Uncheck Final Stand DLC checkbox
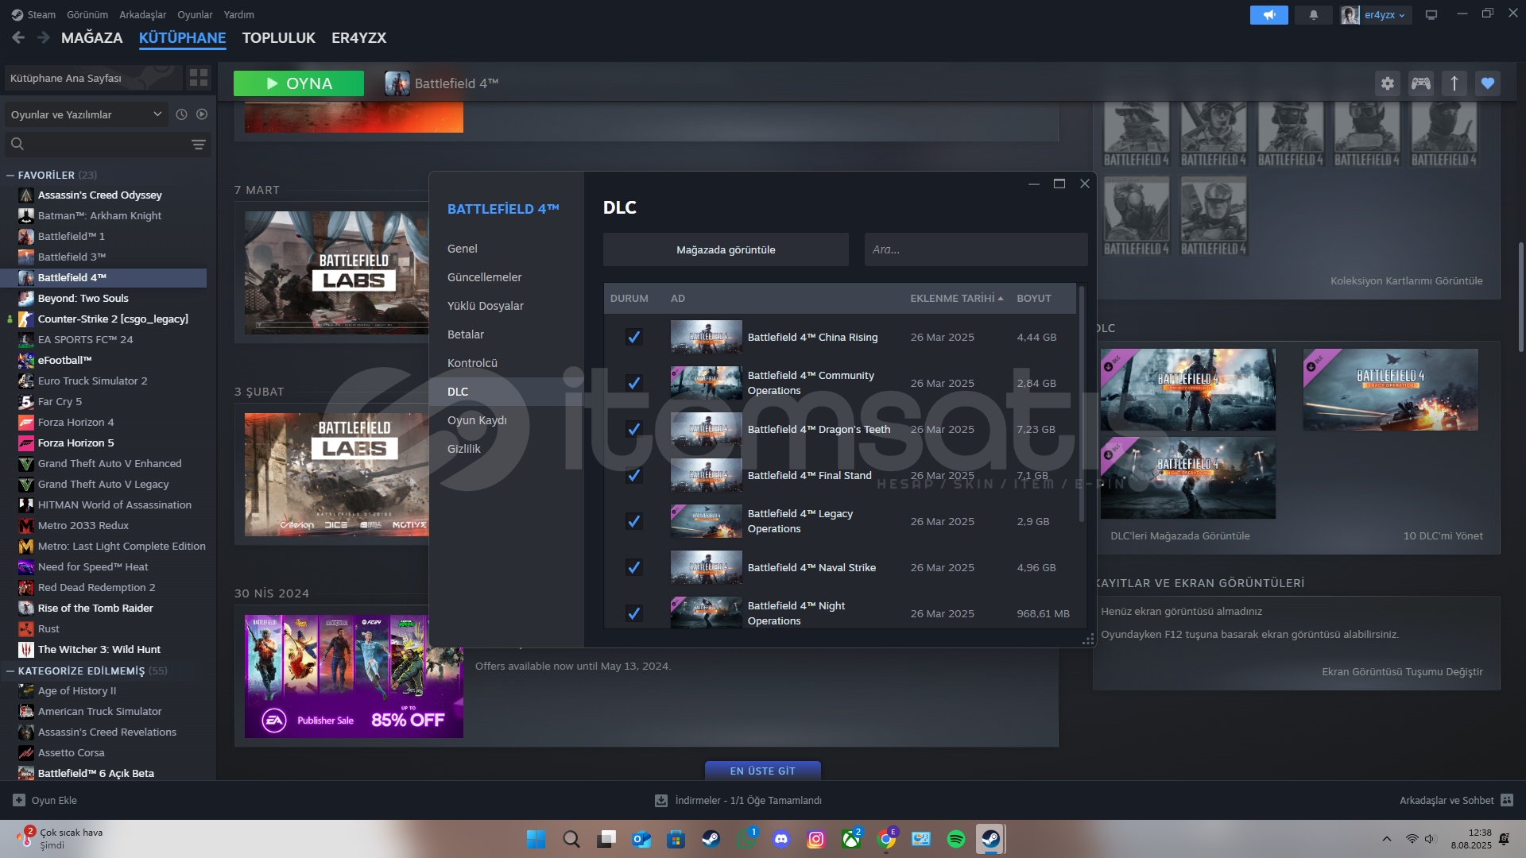The image size is (1526, 858). point(633,475)
